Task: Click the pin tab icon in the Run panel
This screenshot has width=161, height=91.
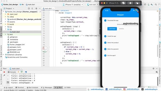Action: point(4,75)
